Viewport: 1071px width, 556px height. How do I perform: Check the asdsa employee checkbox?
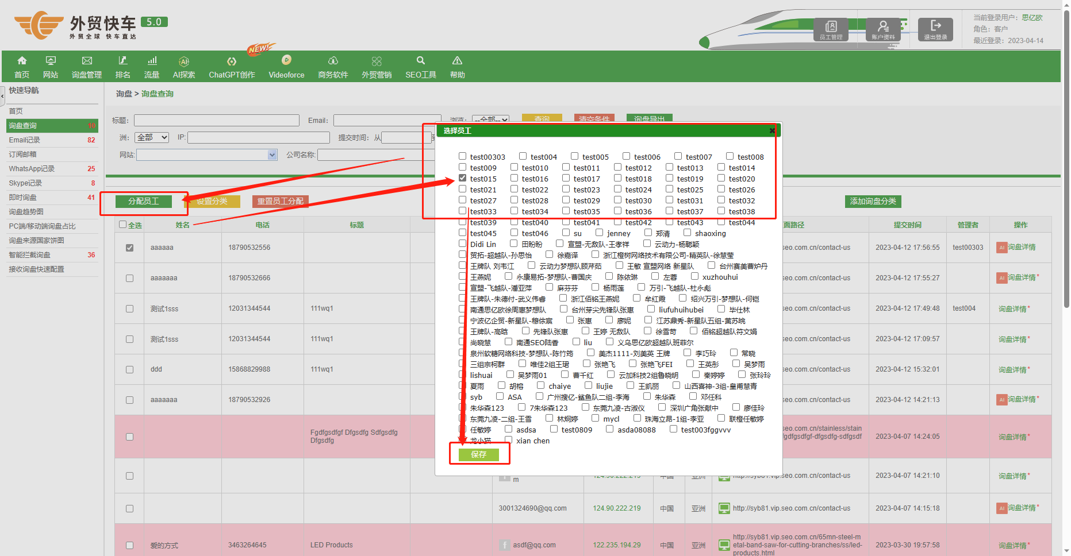(x=508, y=429)
